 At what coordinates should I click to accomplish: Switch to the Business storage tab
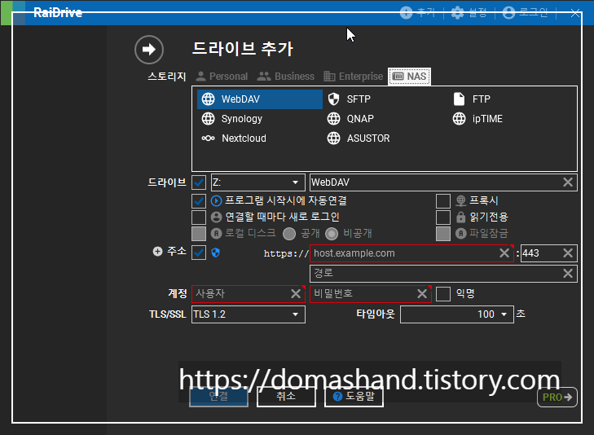286,77
